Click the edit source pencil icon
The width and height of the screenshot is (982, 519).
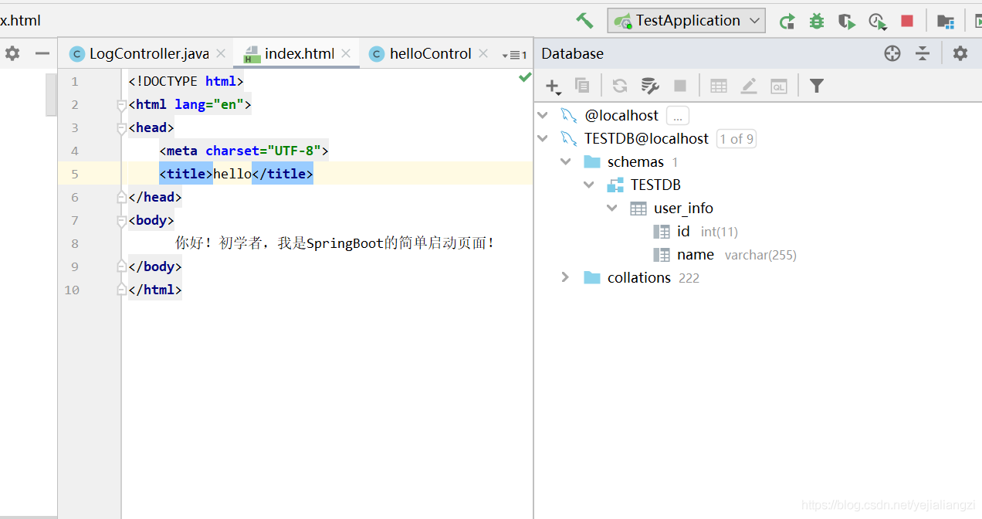749,86
